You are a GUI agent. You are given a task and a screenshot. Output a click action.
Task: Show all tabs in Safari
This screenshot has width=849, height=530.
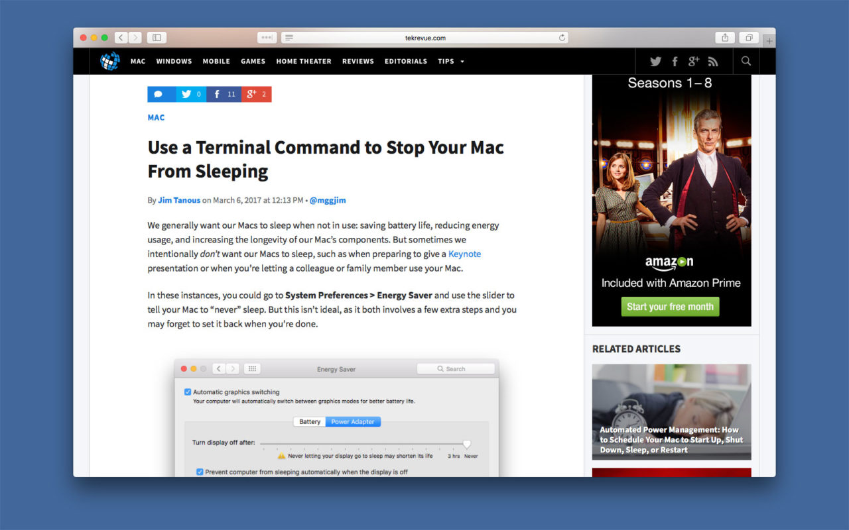point(749,38)
